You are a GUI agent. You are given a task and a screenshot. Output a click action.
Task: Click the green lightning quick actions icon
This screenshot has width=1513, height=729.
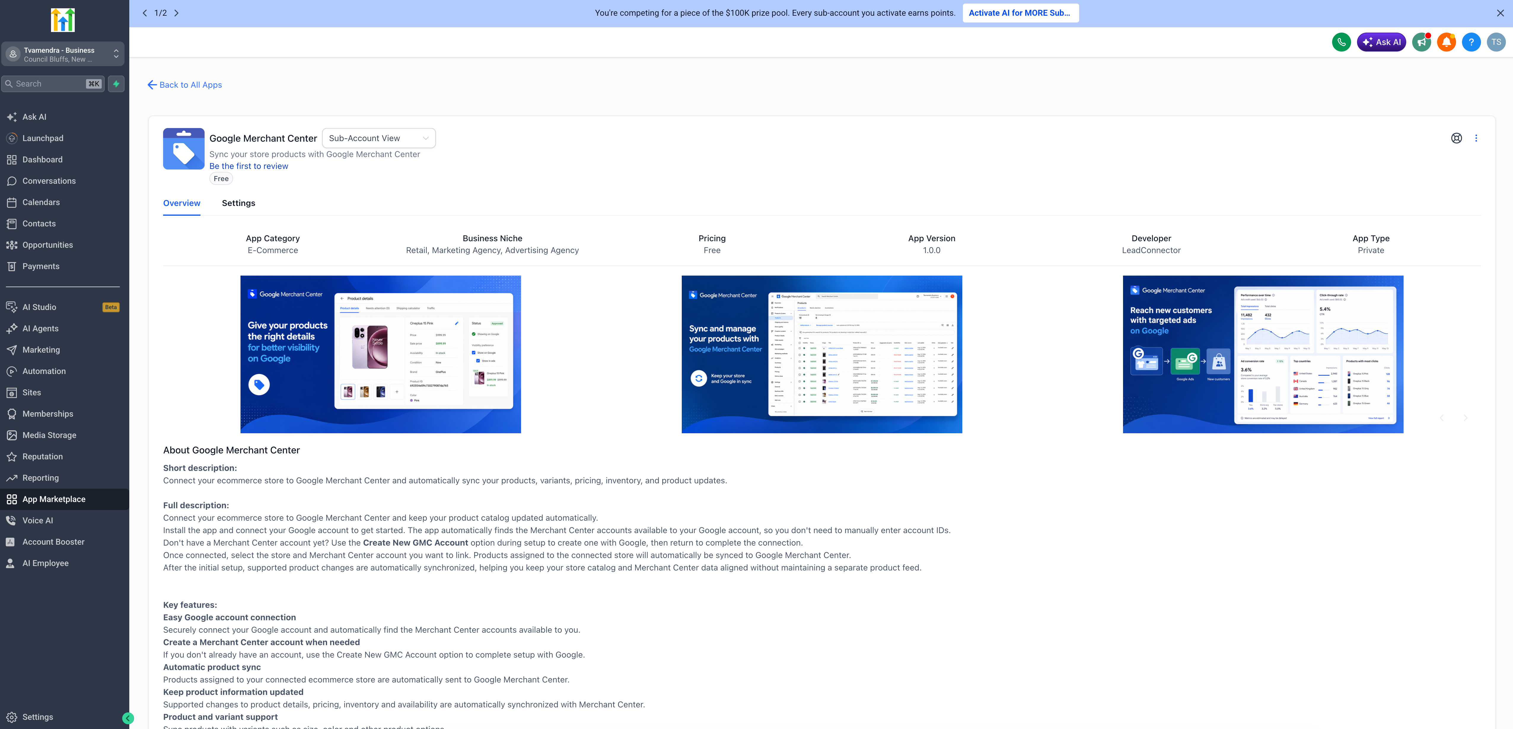[x=116, y=84]
